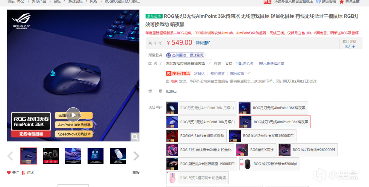Click the AimPoint 36K传感器 label on image

click(x=74, y=125)
